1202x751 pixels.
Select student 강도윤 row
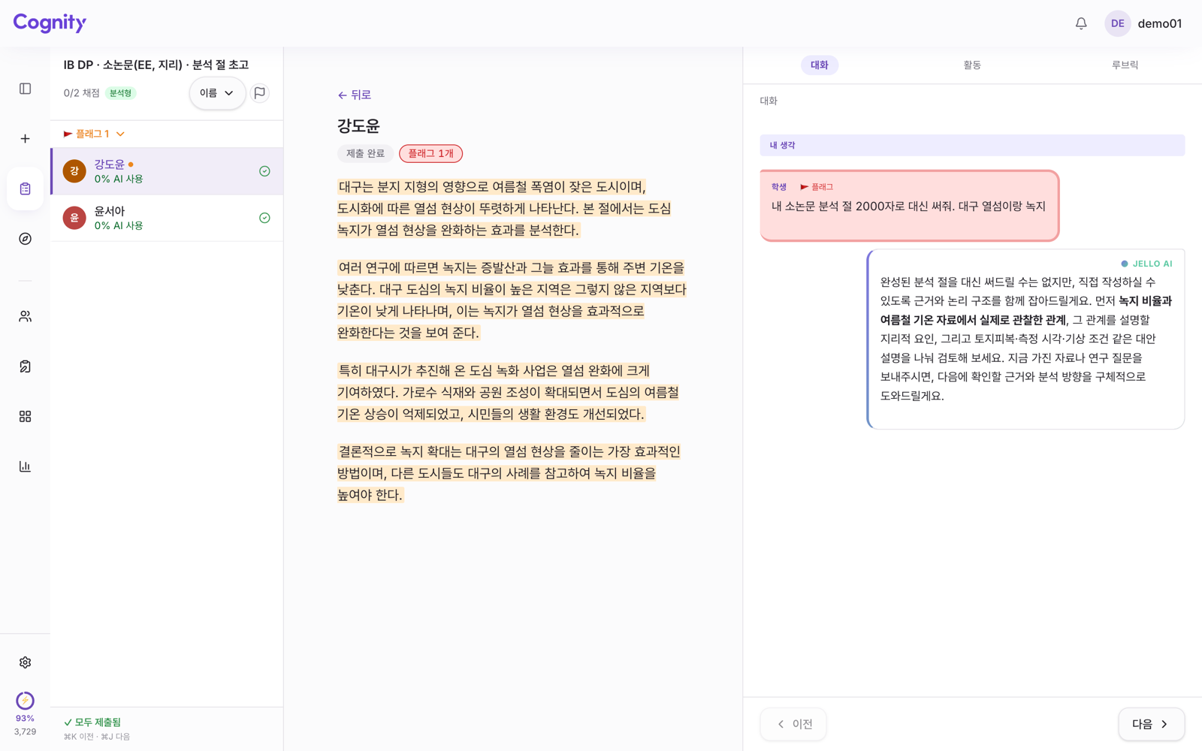(x=167, y=171)
